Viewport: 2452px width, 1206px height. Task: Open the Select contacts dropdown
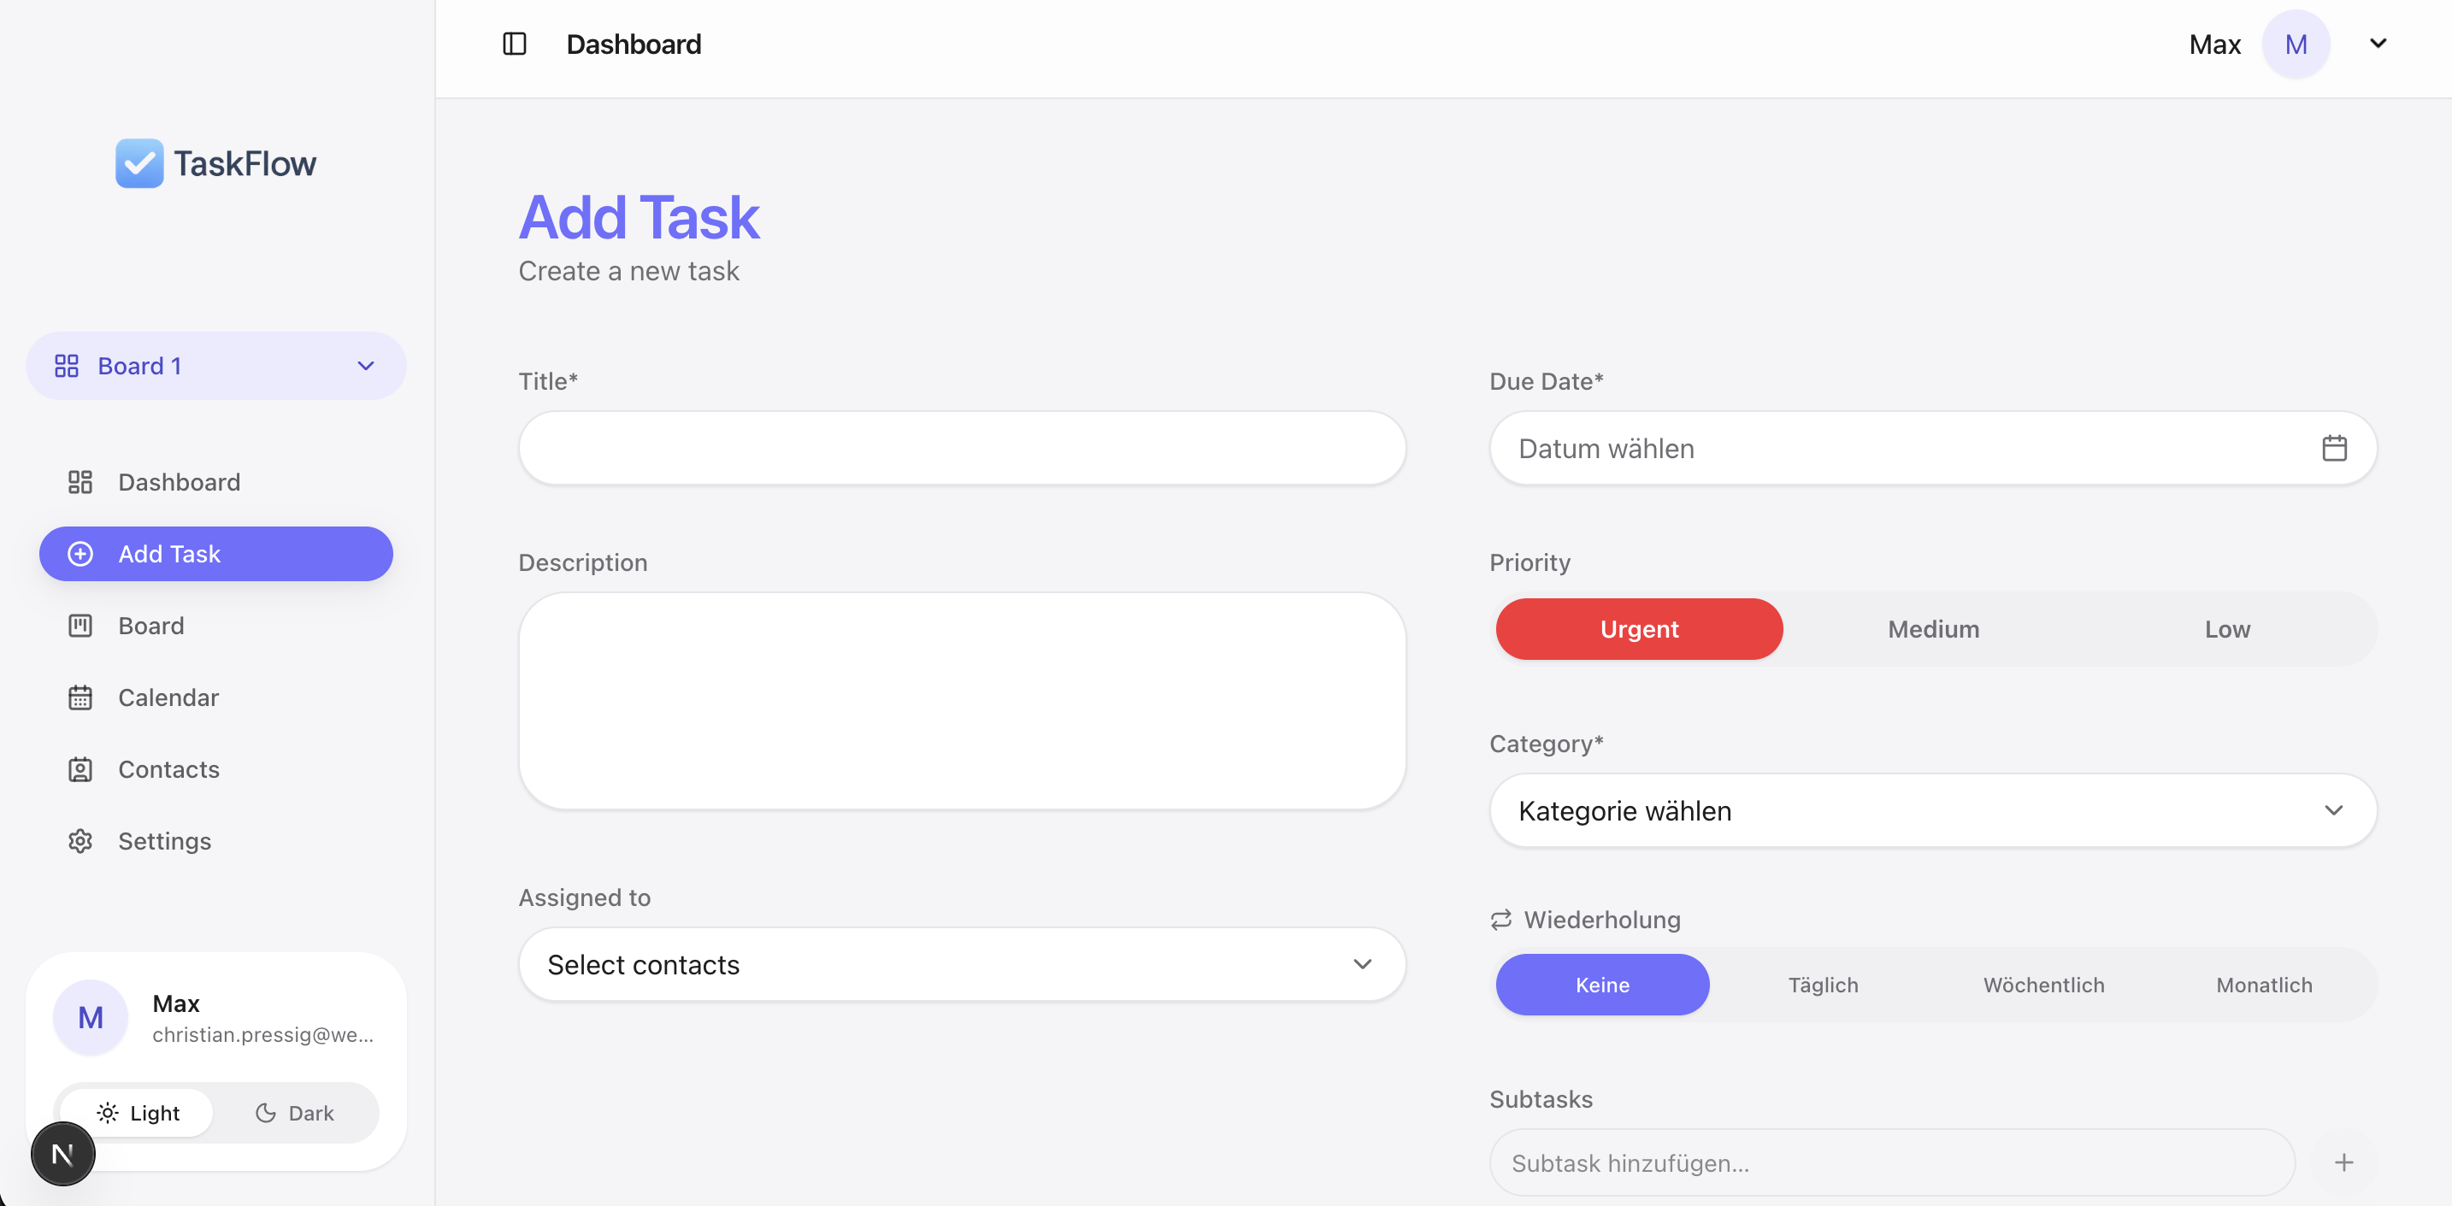963,964
